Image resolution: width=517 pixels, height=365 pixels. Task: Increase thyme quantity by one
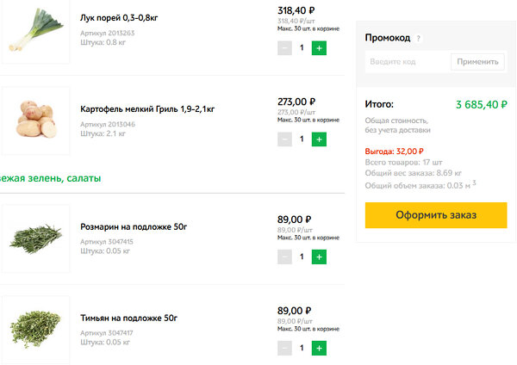pos(319,349)
